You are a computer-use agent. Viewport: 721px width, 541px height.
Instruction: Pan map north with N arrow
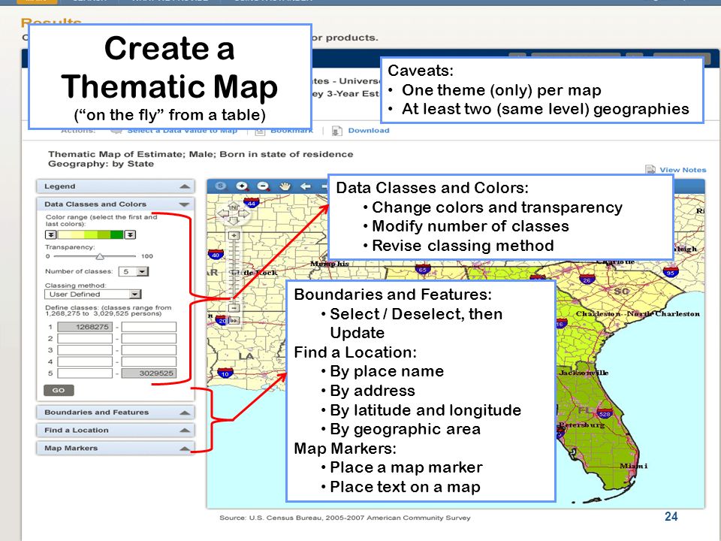click(x=234, y=207)
